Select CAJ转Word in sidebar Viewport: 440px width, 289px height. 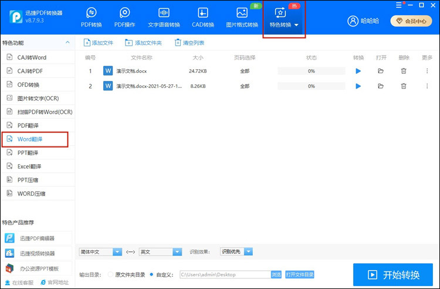pos(38,57)
